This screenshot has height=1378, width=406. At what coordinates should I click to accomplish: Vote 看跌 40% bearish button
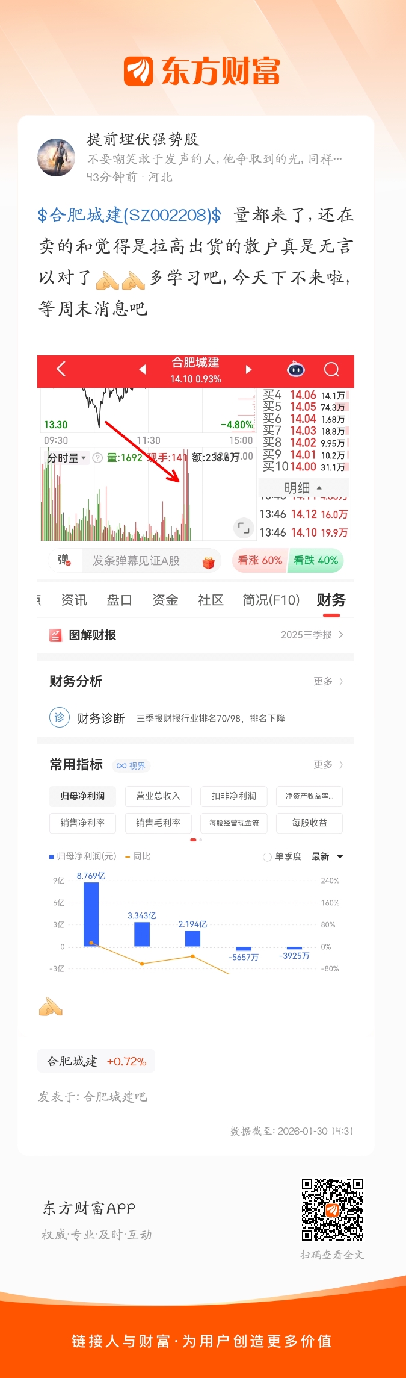(x=316, y=560)
